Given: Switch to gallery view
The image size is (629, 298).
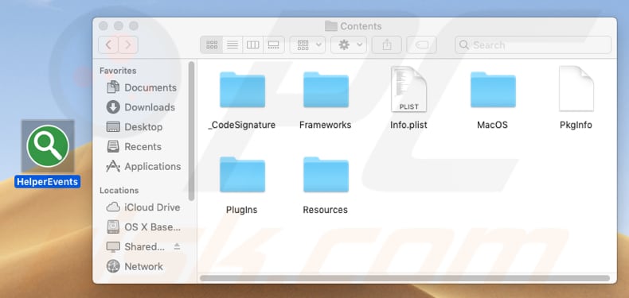Looking at the screenshot, I should (274, 45).
